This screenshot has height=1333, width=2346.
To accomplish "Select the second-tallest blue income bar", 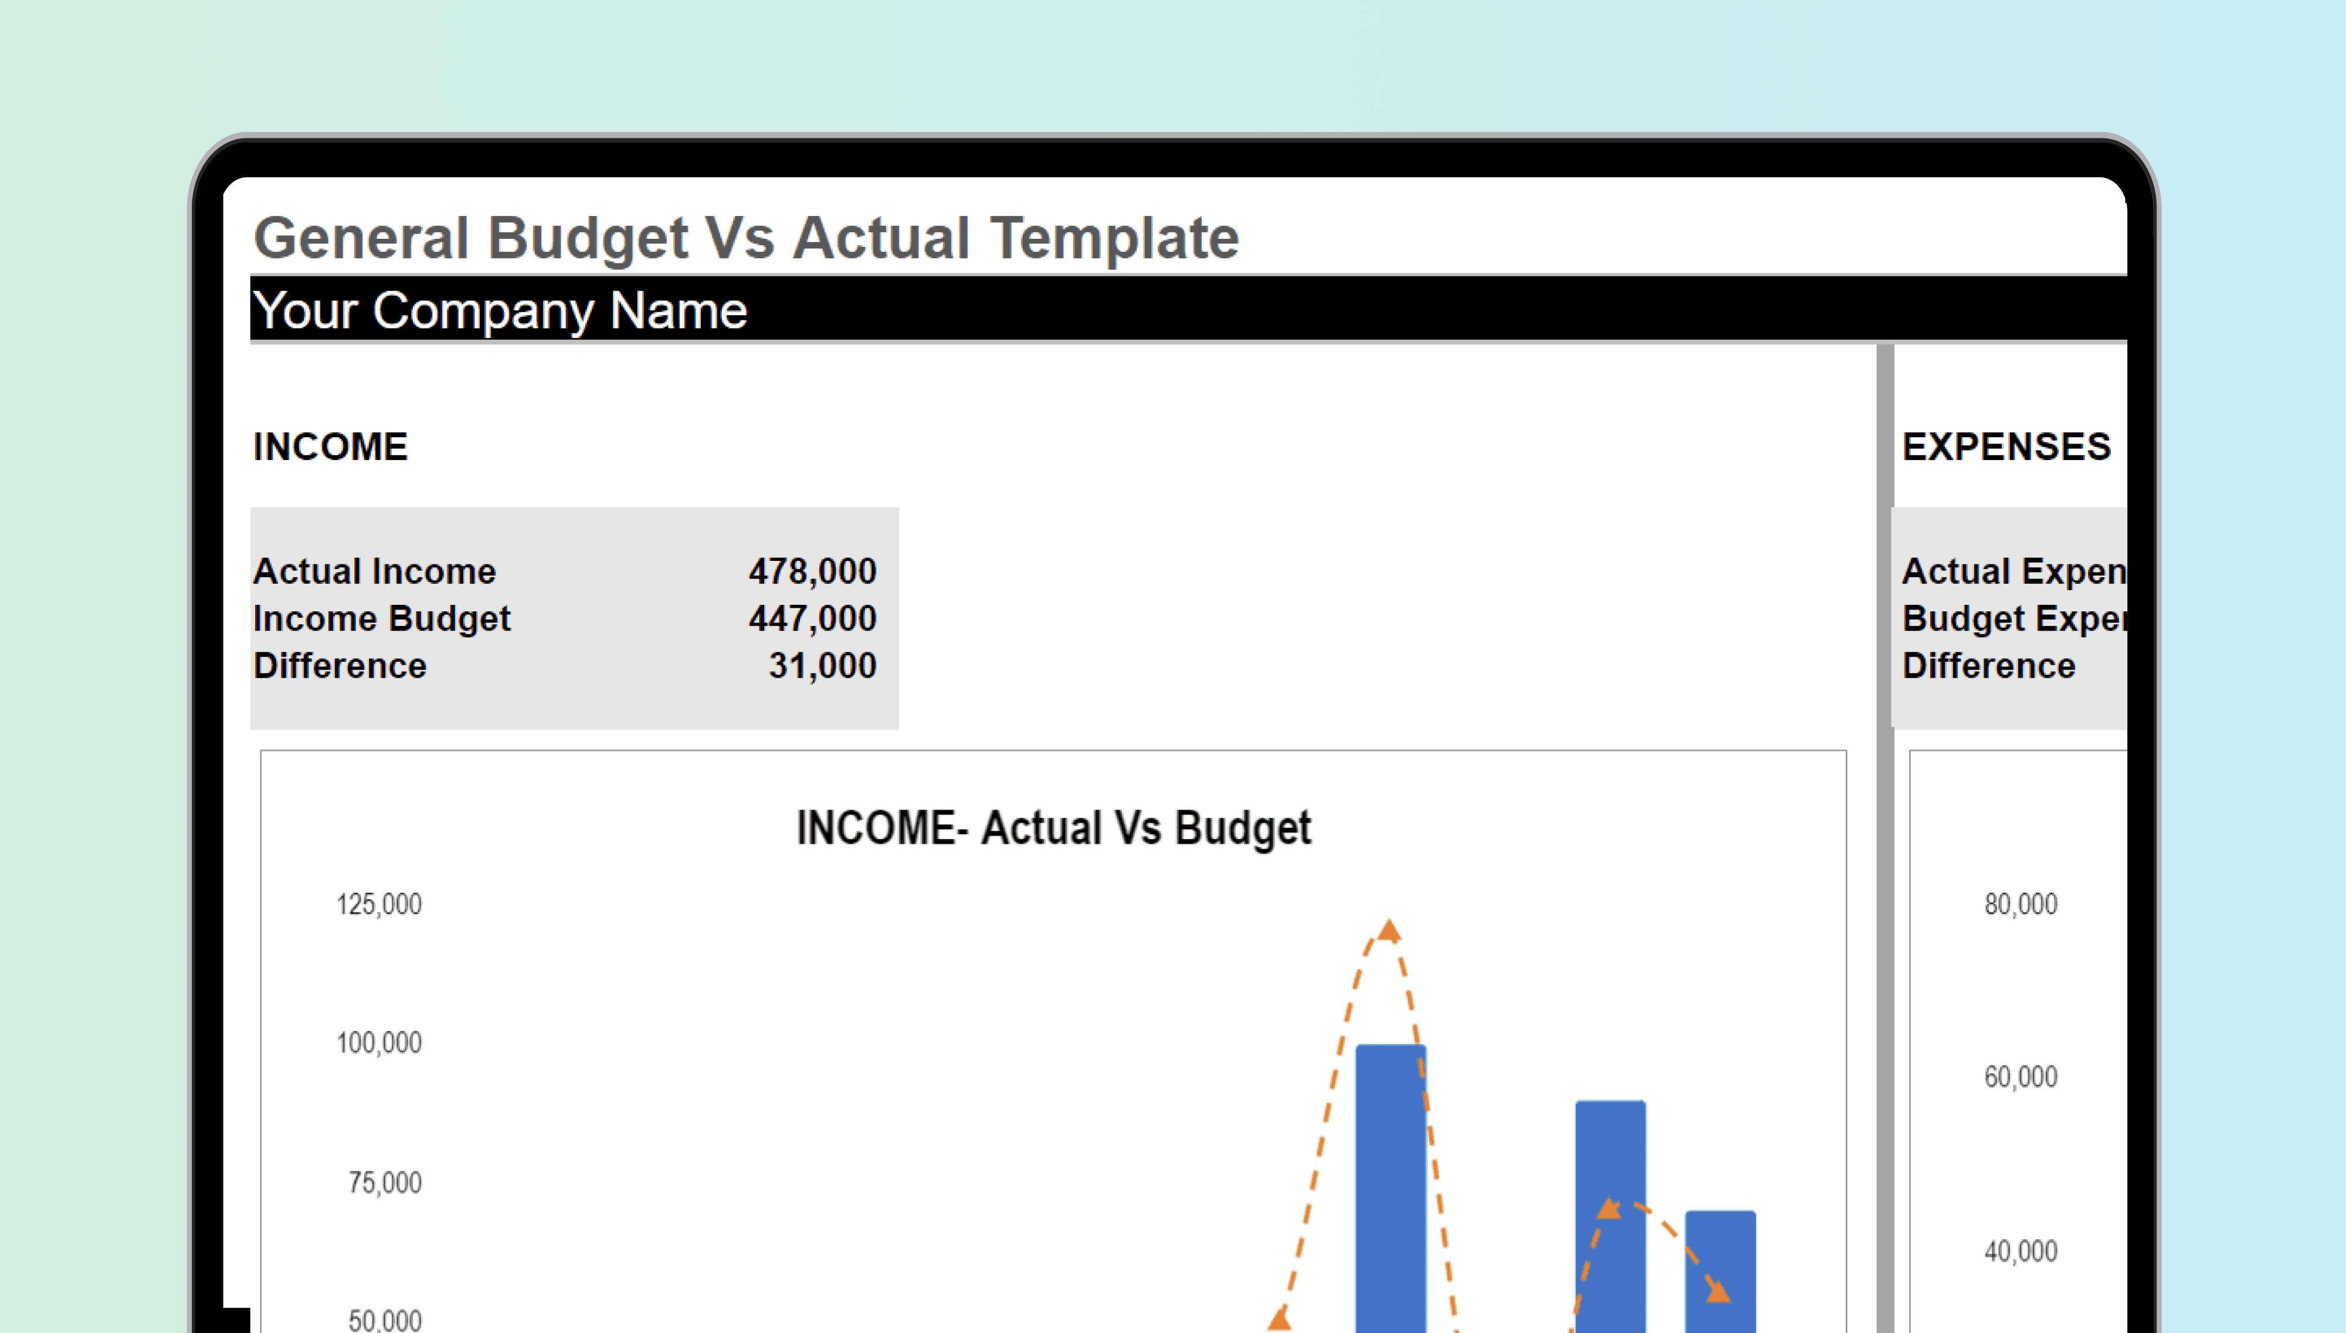I will tap(1611, 1217).
